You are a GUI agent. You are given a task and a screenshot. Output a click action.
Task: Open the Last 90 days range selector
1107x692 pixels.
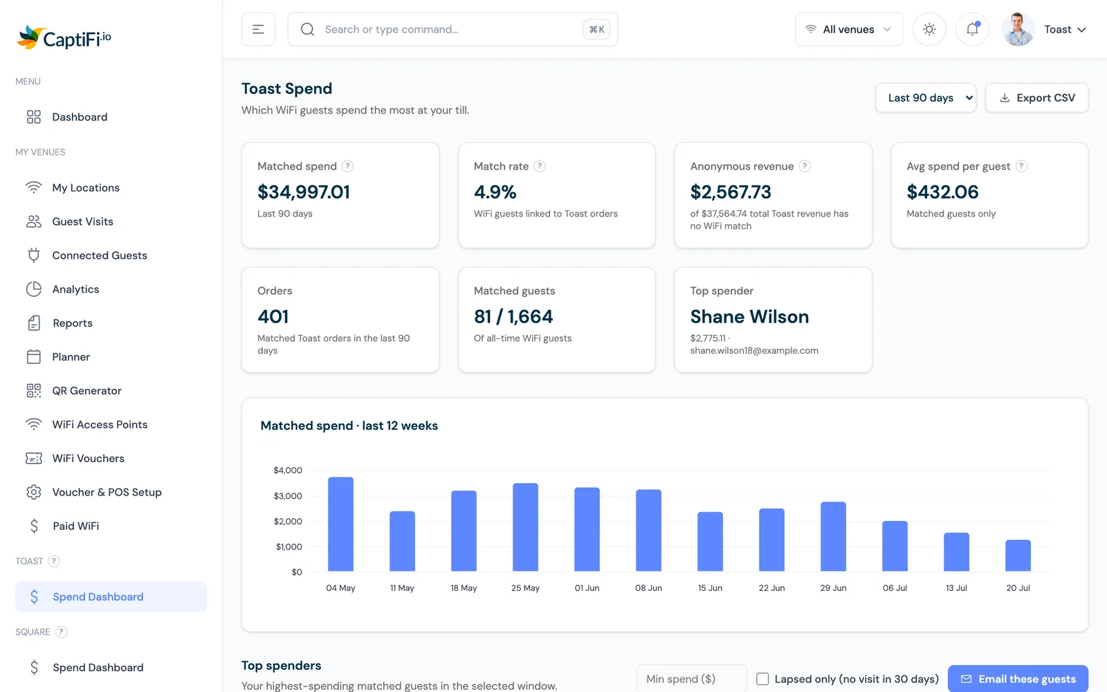point(926,98)
